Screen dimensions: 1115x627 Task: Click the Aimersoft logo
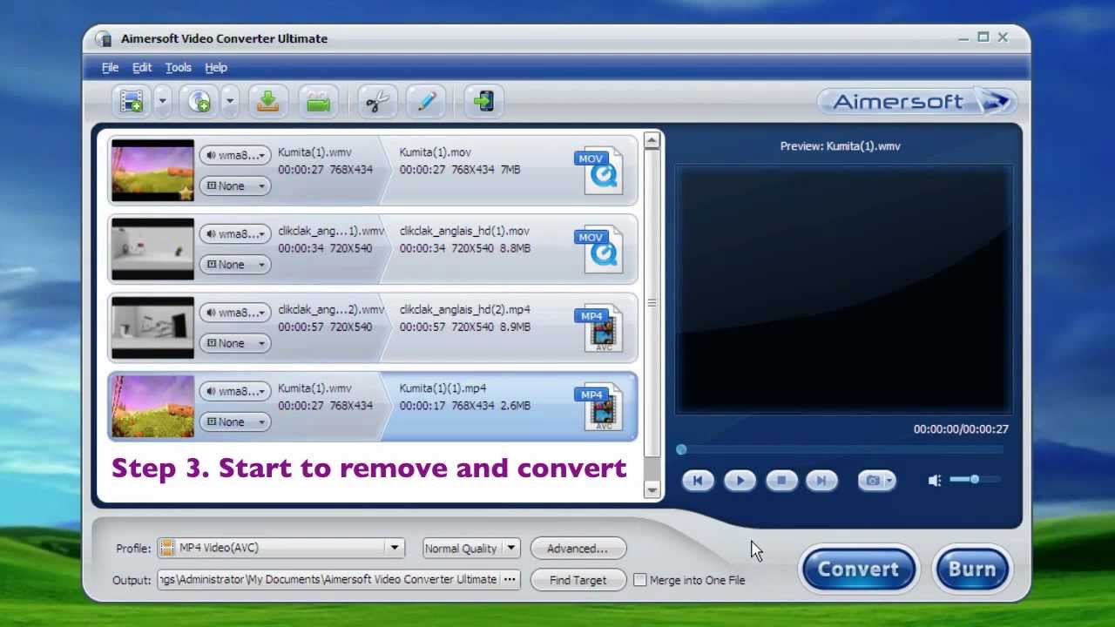tap(916, 101)
